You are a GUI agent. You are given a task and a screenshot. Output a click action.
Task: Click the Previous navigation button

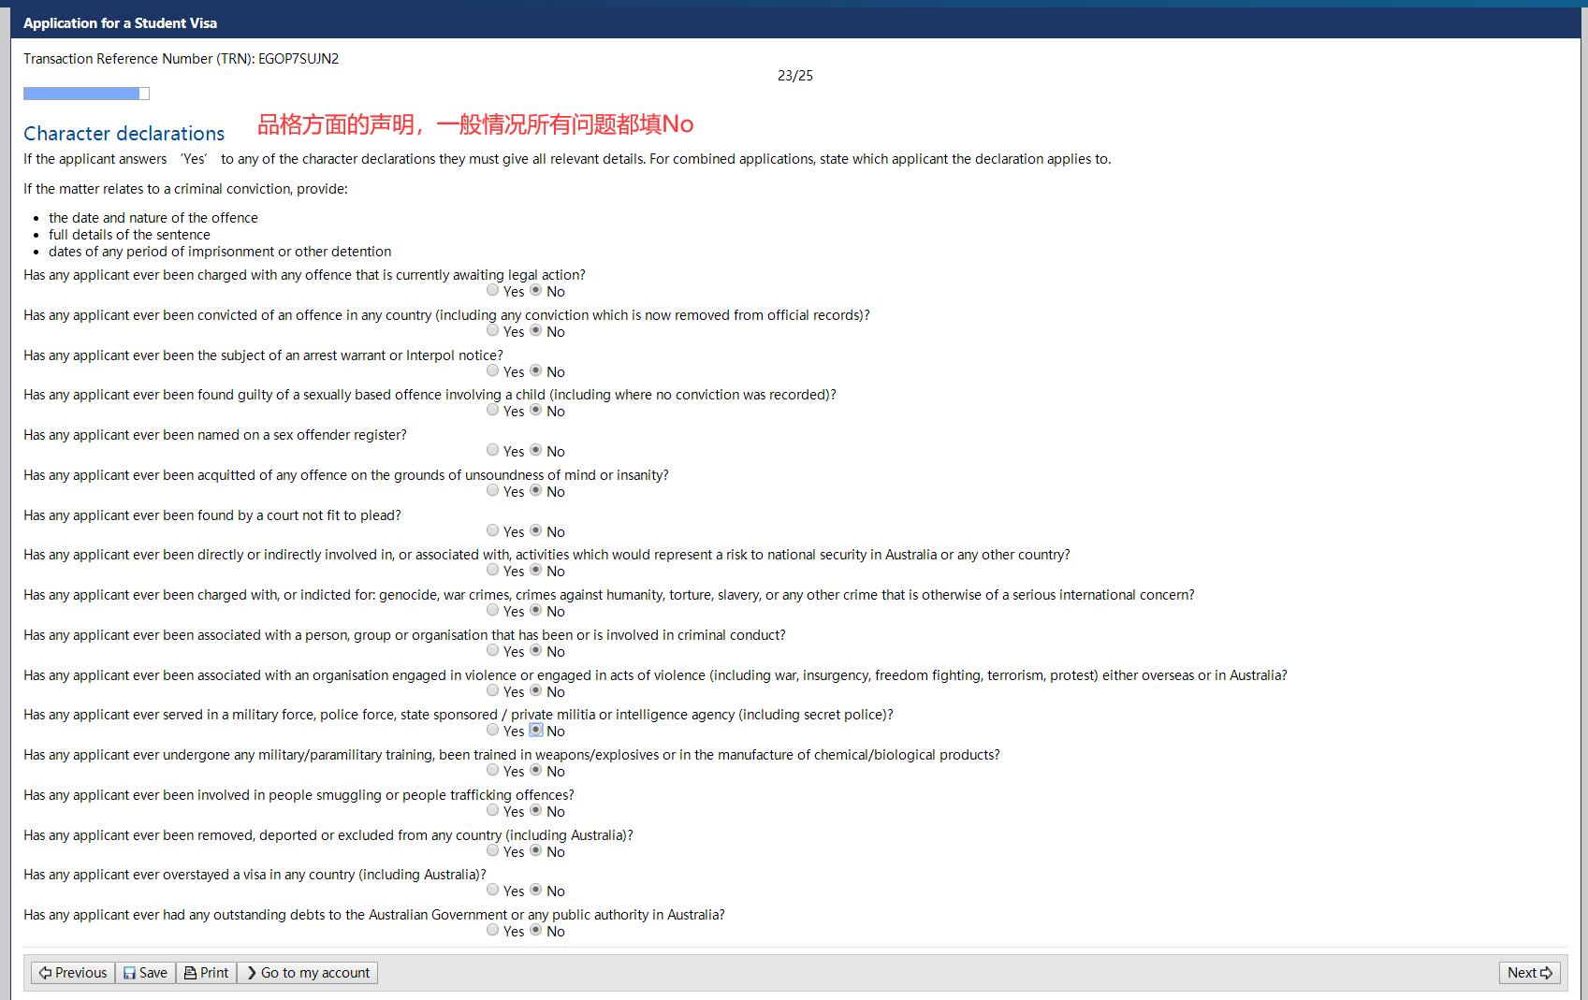coord(72,973)
